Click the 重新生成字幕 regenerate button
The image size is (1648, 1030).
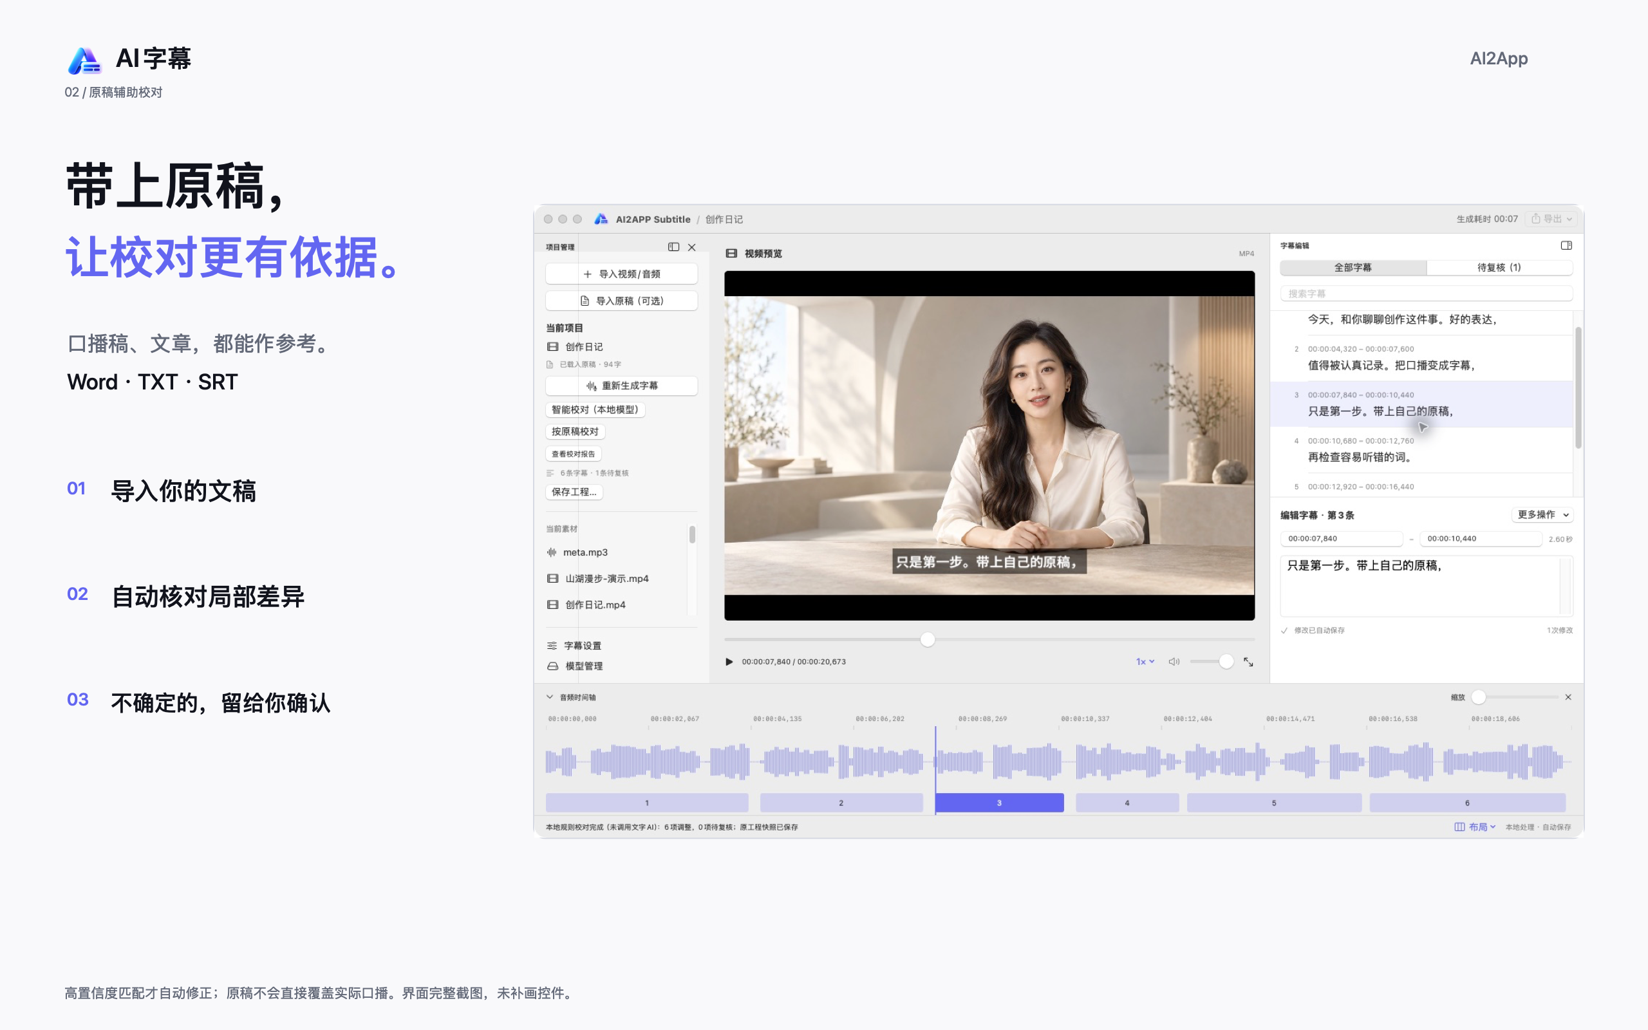621,386
